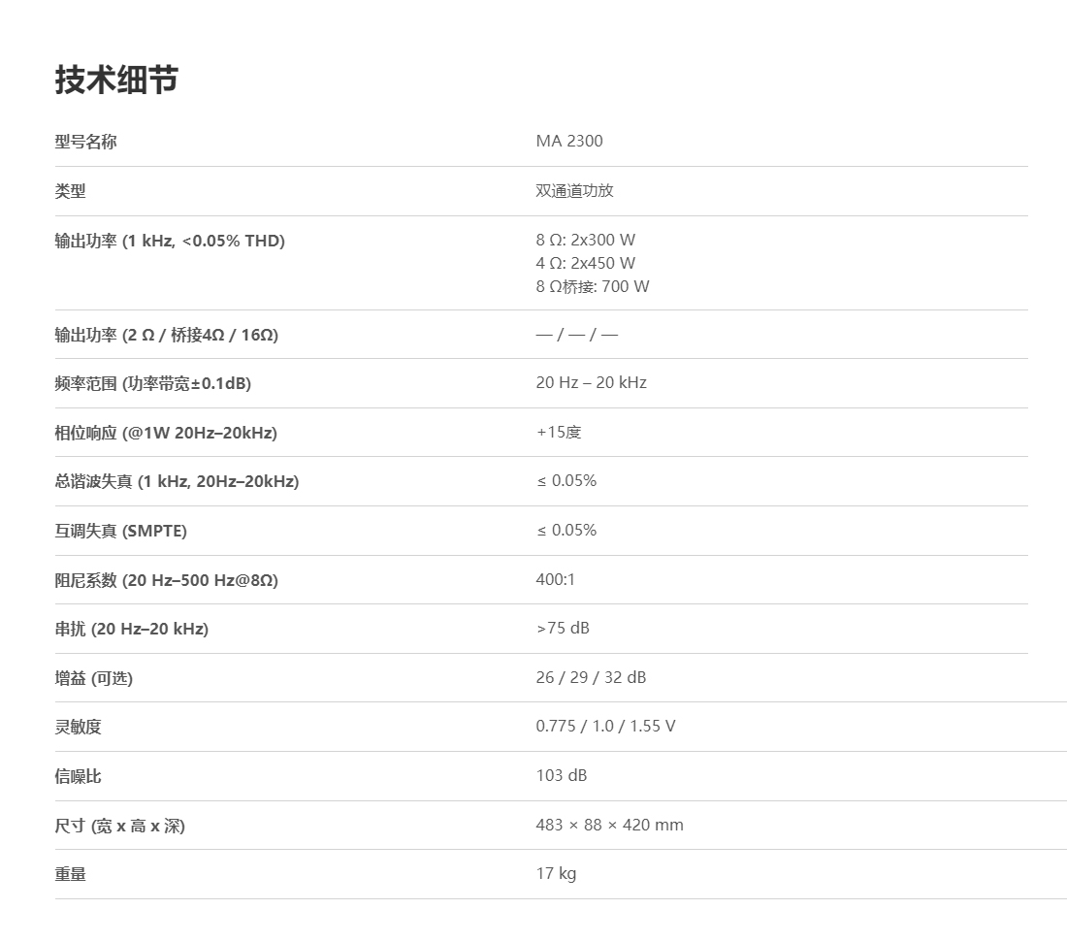1067x942 pixels.
Task: Click the 互调失真 (SMPTE) label
Action: click(x=120, y=531)
